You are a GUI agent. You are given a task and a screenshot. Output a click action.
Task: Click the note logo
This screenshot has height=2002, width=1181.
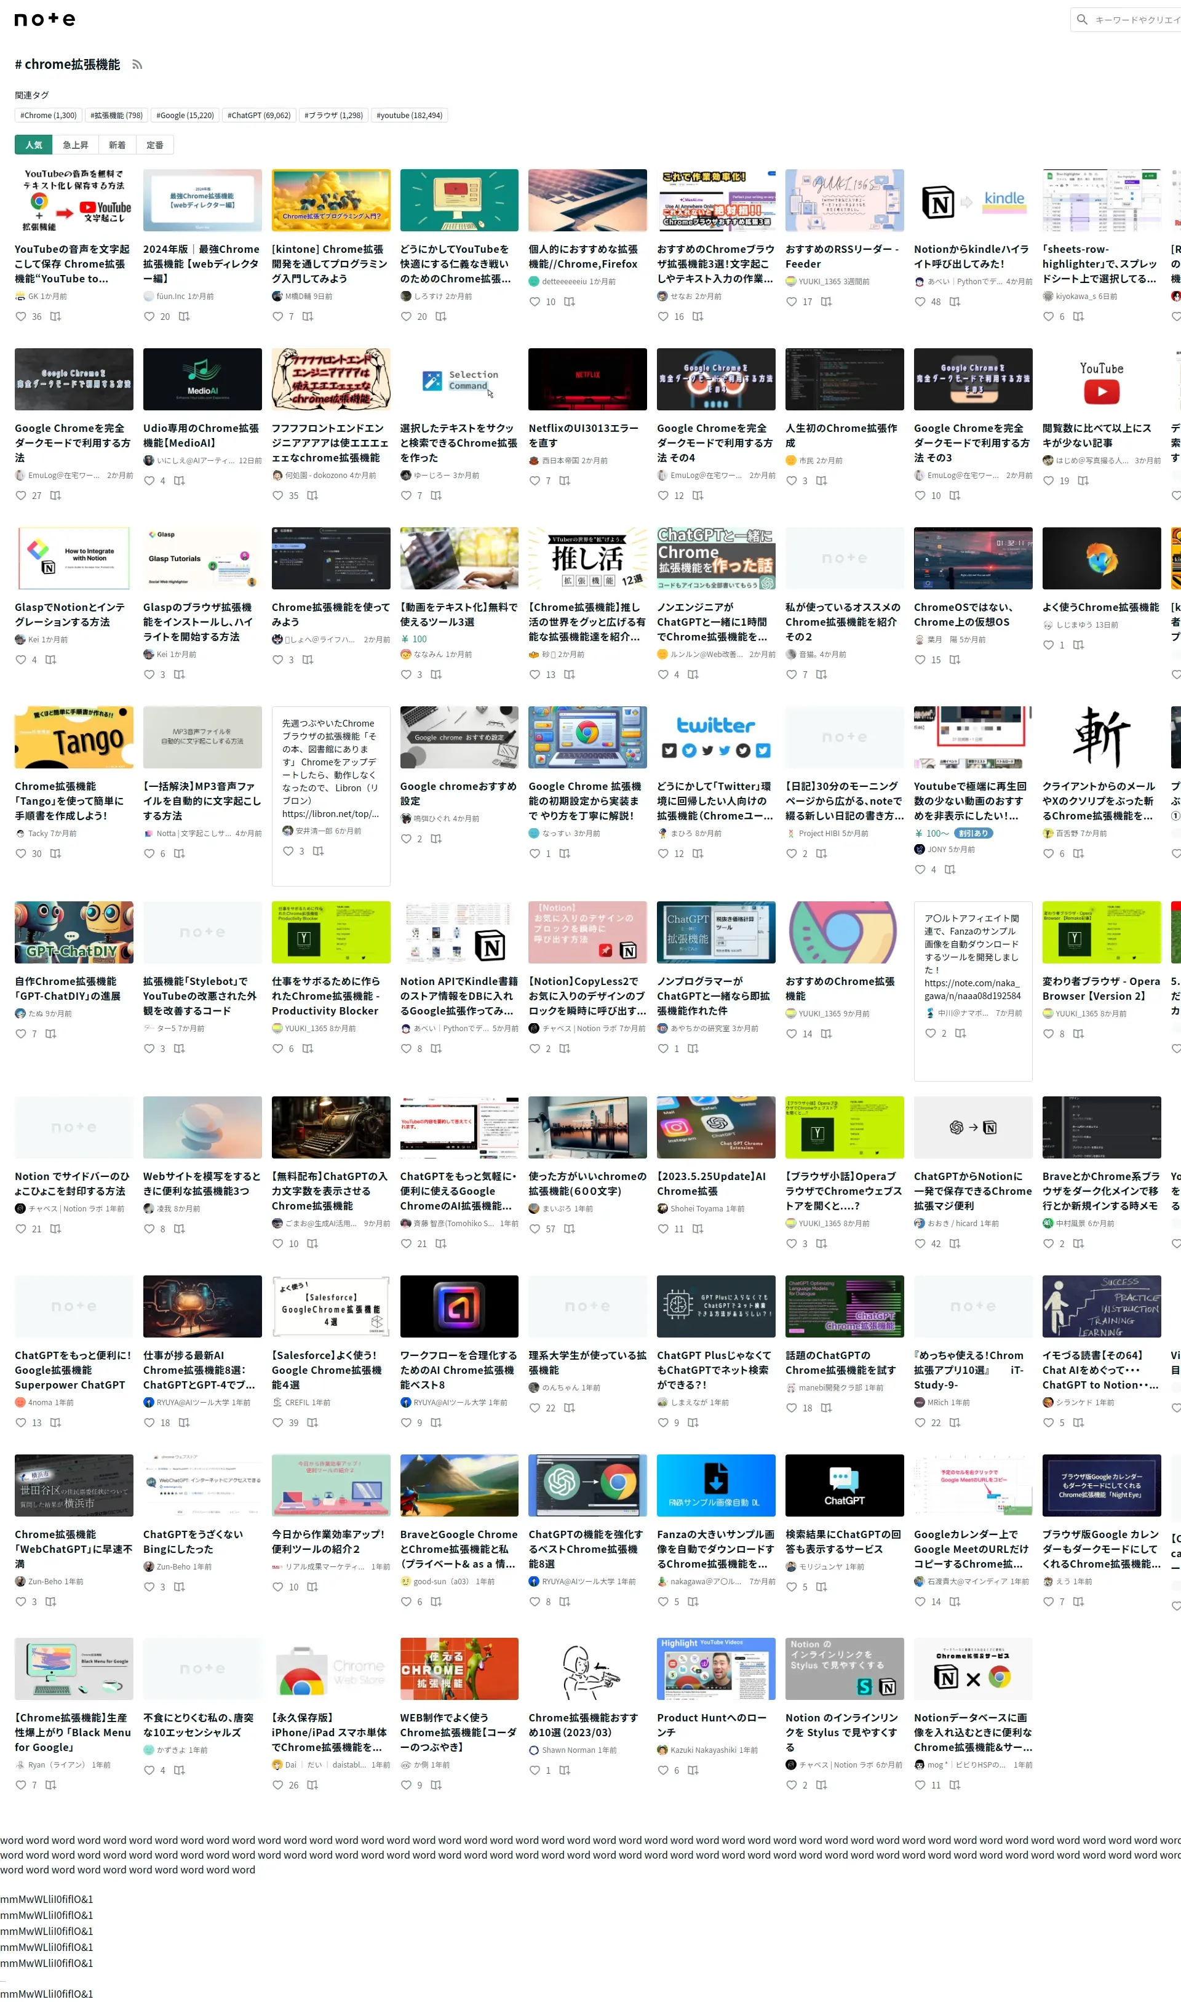coord(44,19)
